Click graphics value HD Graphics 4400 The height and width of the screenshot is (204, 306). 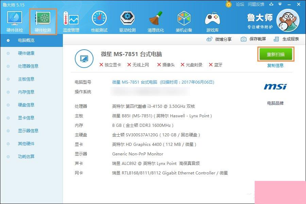(x=154, y=144)
